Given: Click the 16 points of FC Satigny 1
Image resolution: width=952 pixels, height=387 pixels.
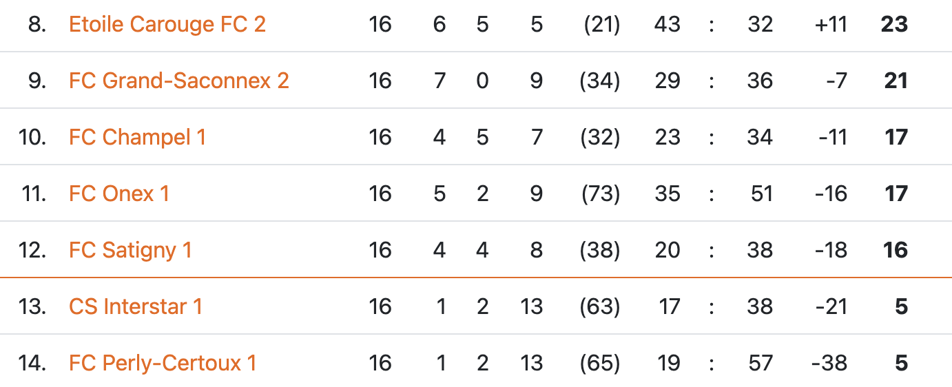Looking at the screenshot, I should [896, 251].
